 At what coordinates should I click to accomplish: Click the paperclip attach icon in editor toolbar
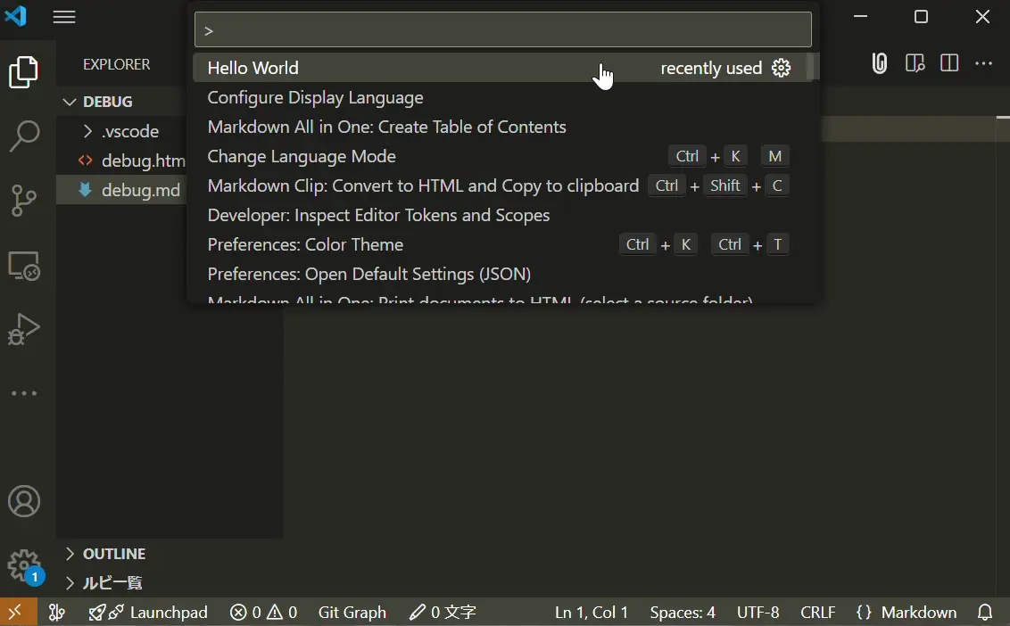(x=879, y=63)
